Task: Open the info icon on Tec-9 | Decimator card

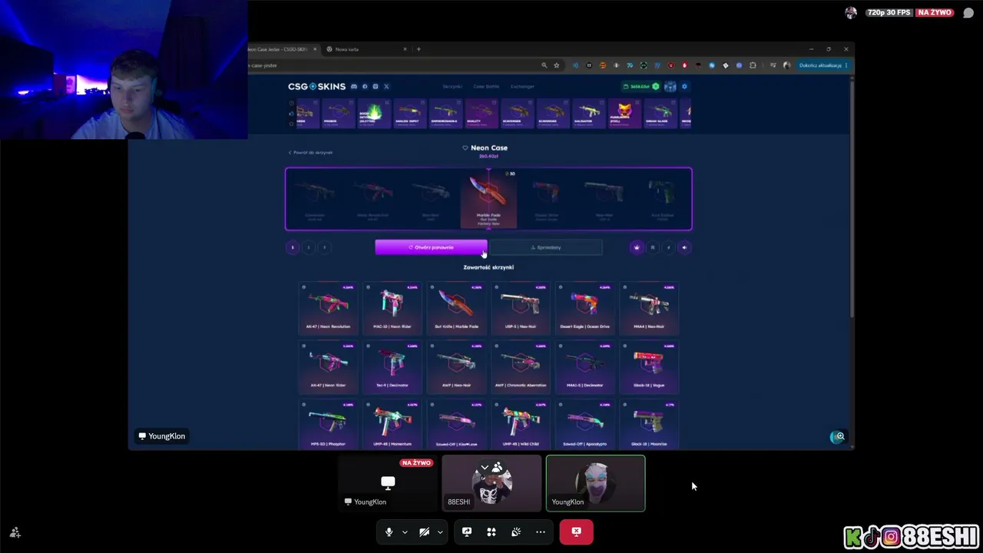Action: [x=369, y=346]
